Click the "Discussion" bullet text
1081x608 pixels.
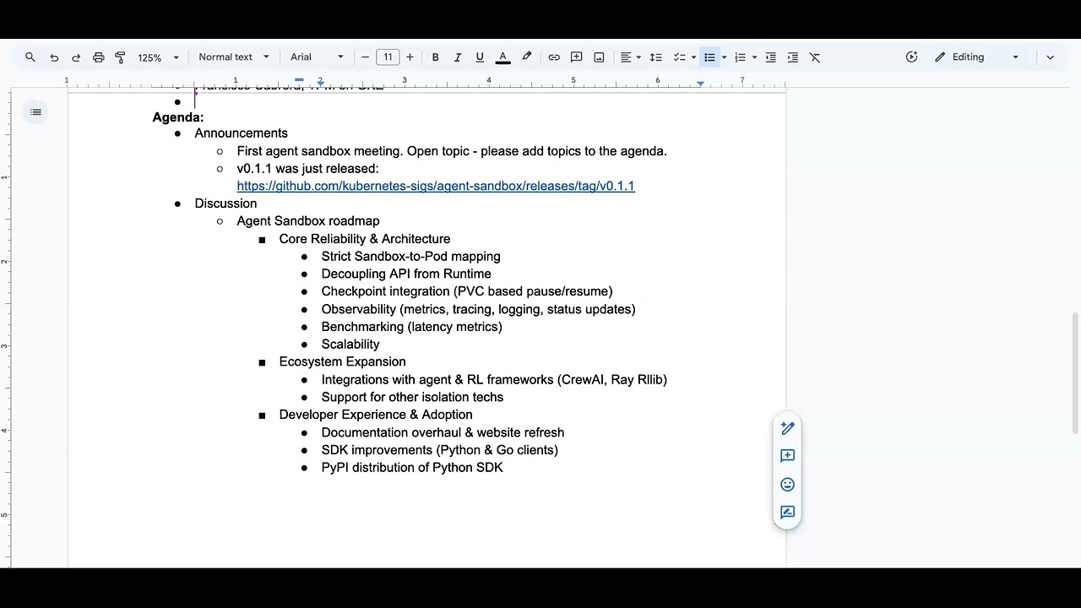pyautogui.click(x=225, y=204)
